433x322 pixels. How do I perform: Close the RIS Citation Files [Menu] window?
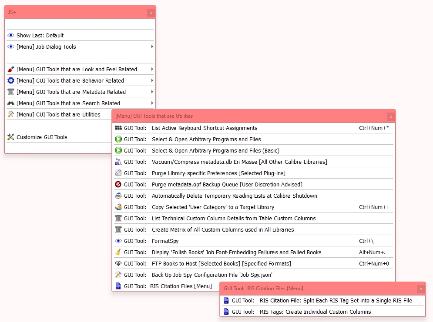421,289
